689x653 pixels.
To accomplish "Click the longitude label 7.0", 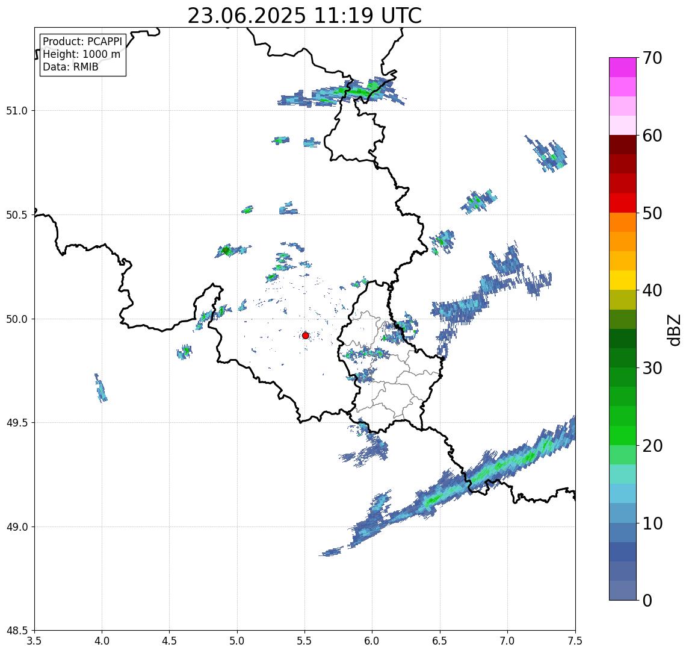I will coord(507,641).
